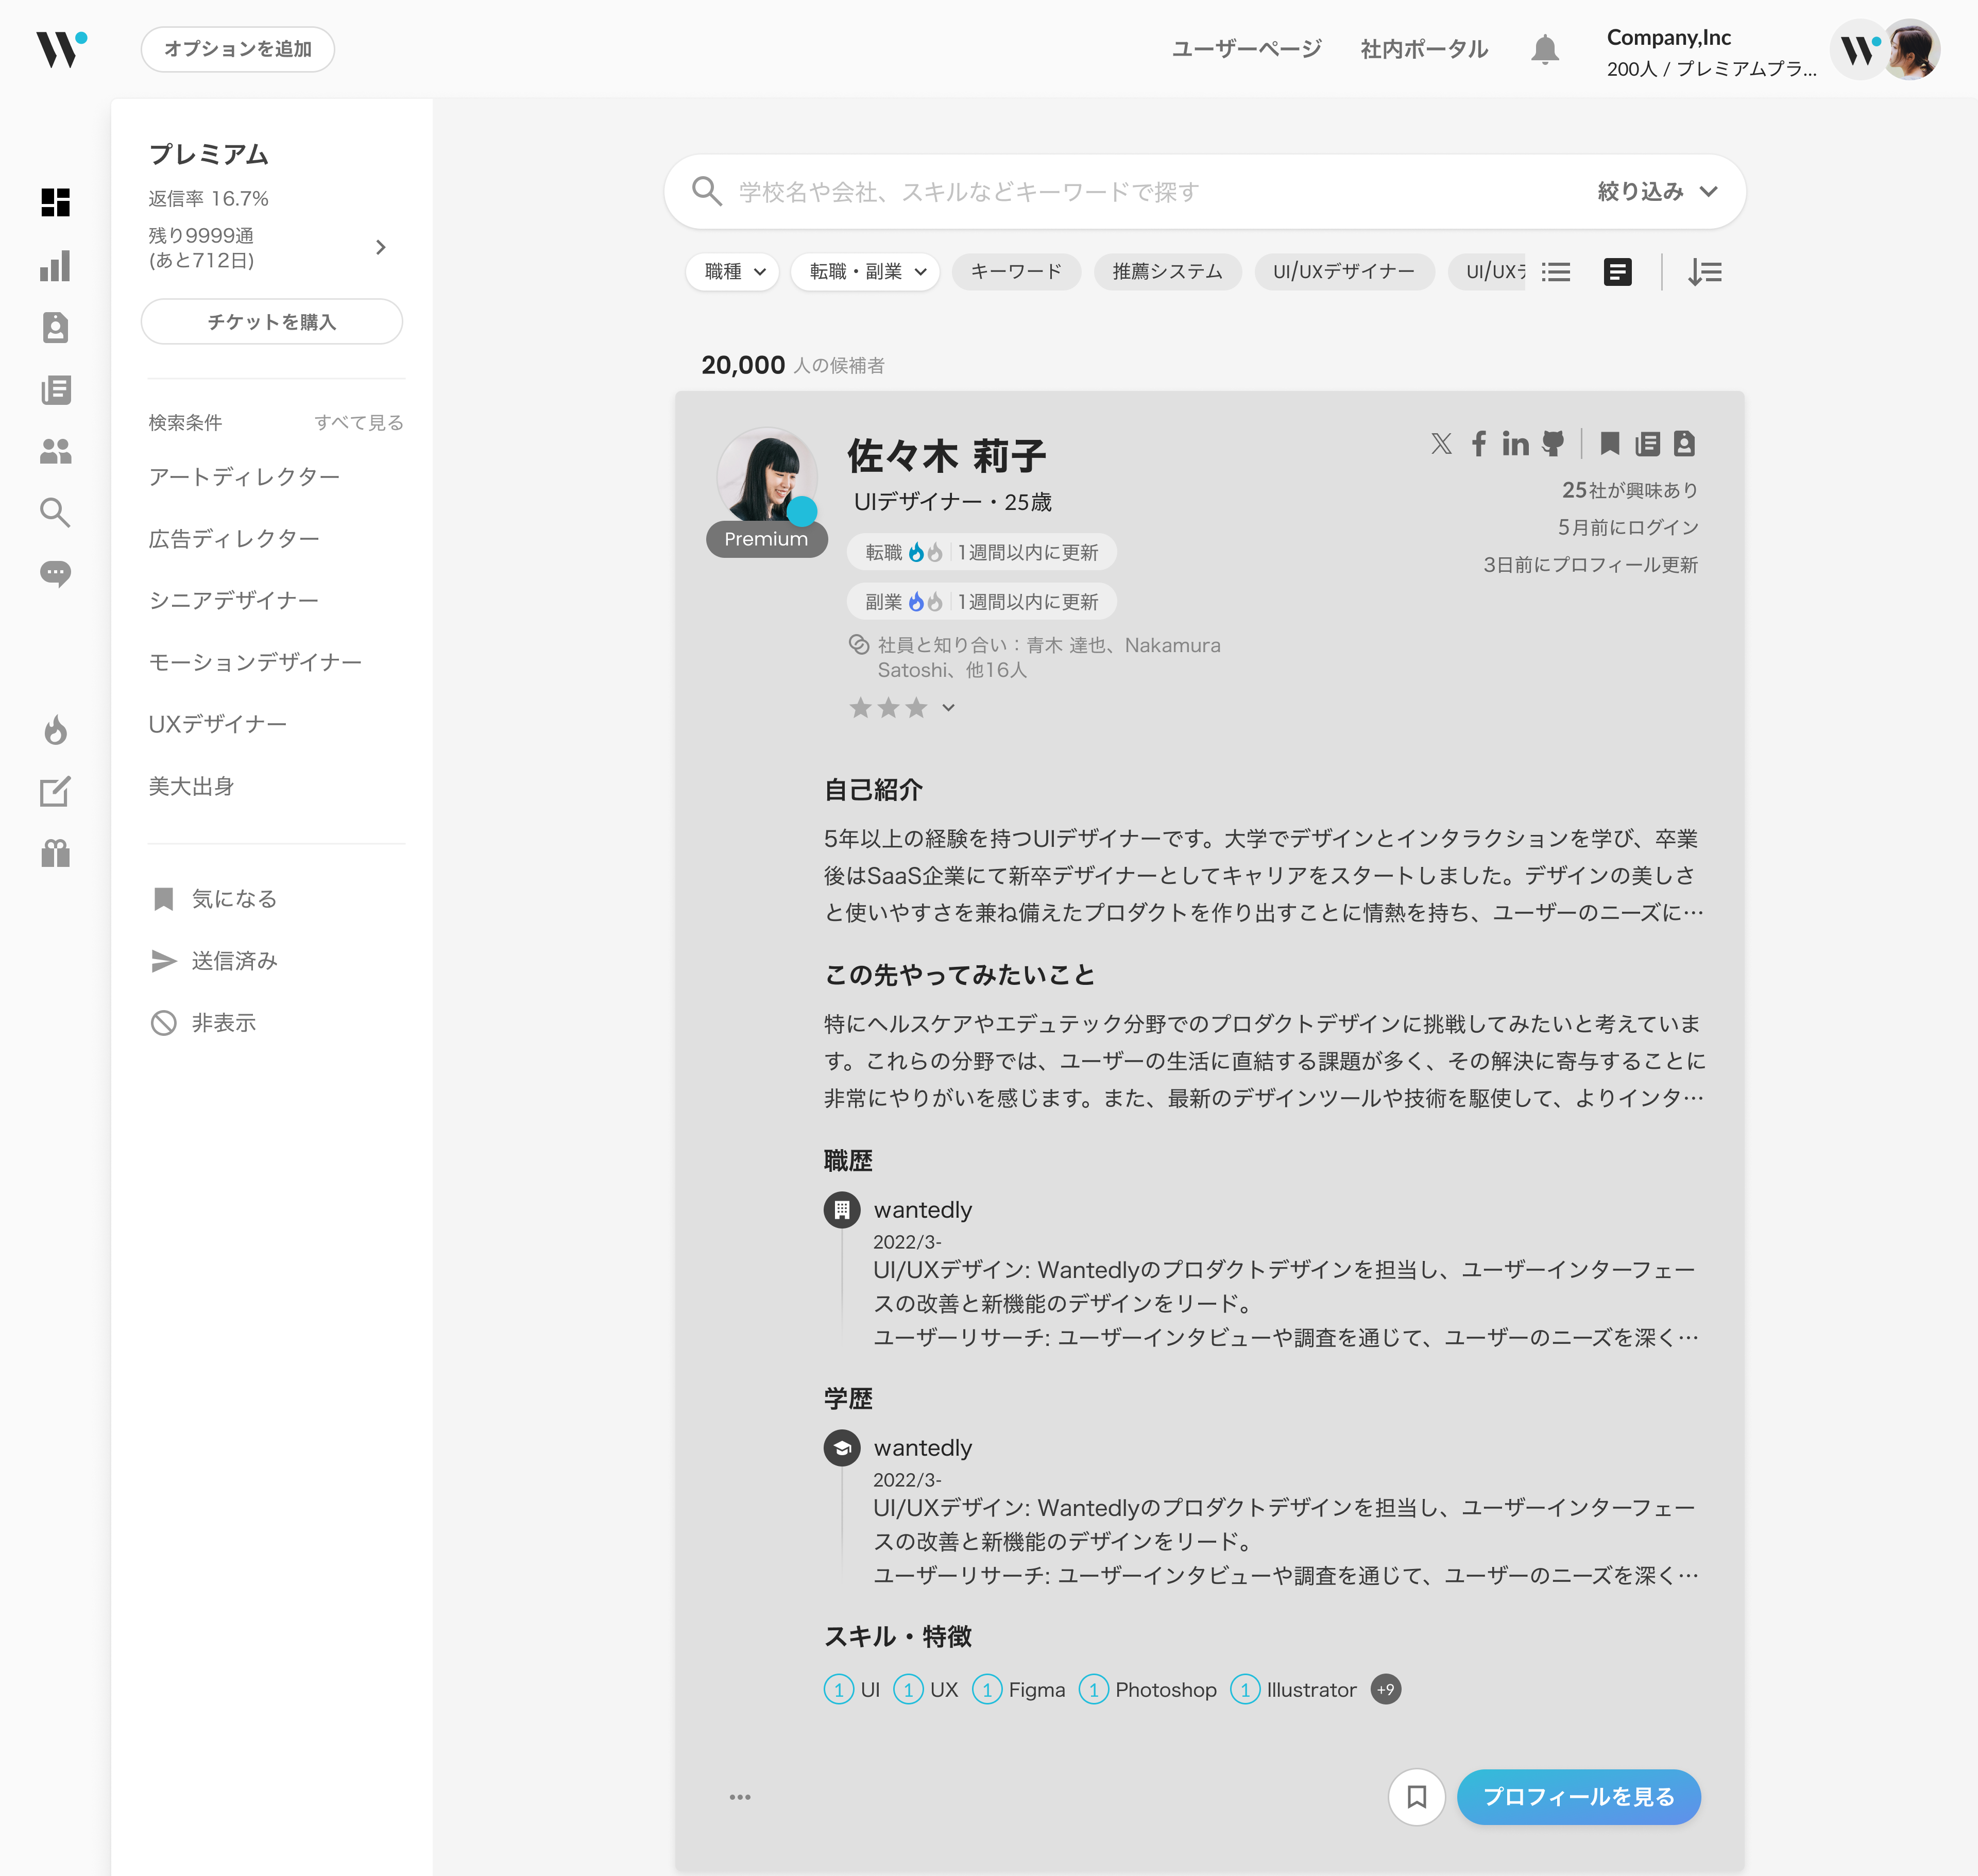This screenshot has width=1978, height=1876.
Task: Open the 転職・副業 dropdown filter
Action: click(865, 272)
